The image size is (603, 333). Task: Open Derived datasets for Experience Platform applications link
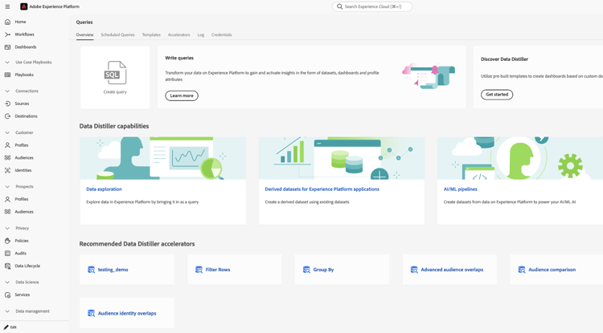pos(322,189)
